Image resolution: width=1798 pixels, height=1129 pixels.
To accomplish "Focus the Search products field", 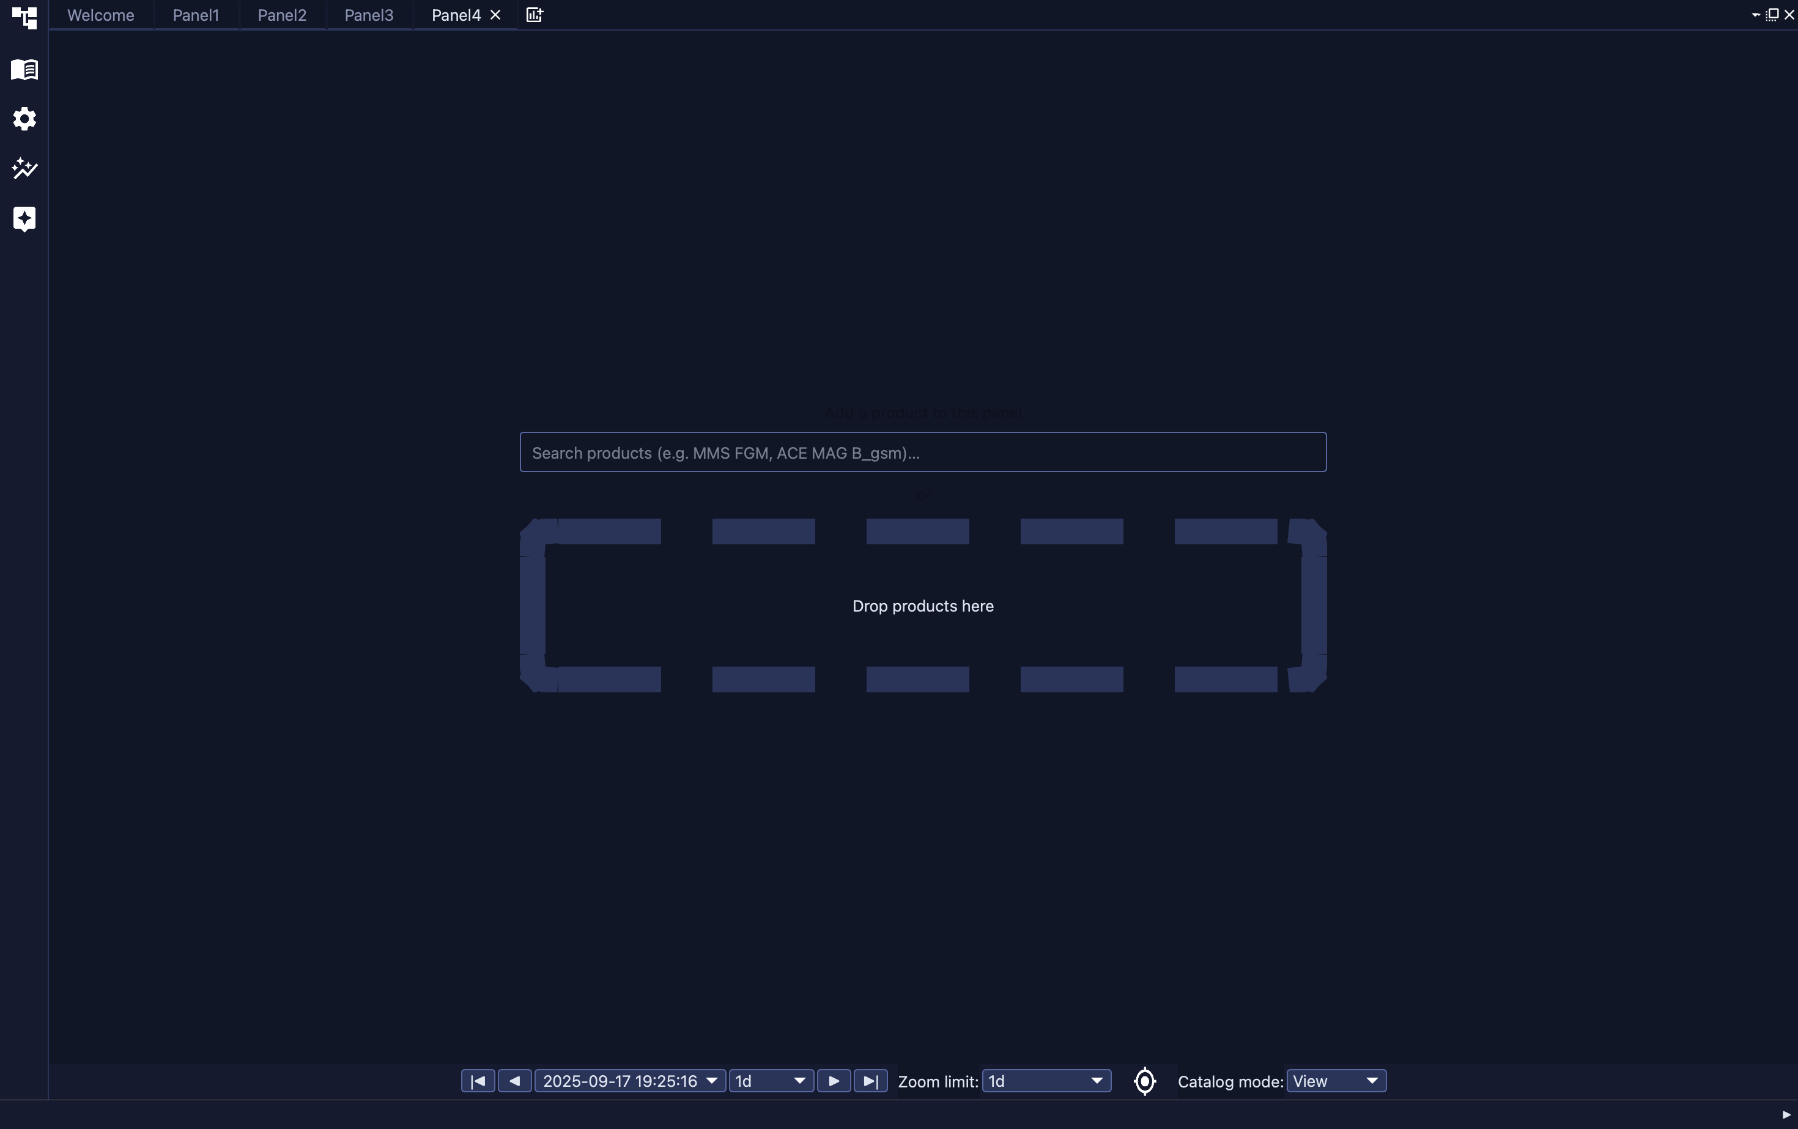I will tap(923, 453).
